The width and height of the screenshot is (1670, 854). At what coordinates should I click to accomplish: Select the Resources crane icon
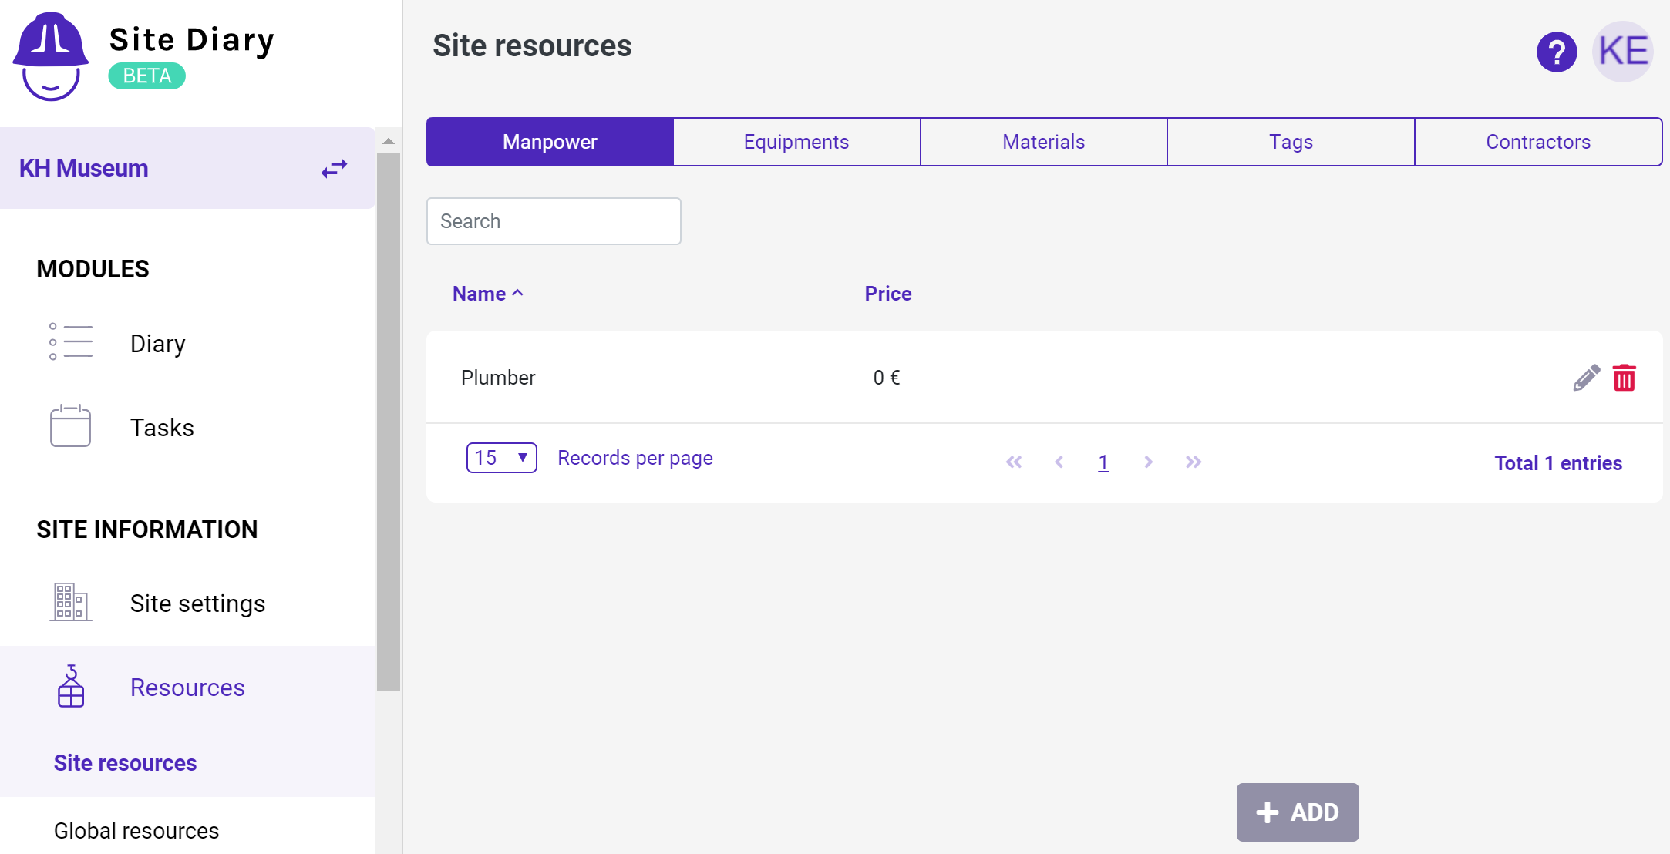[69, 687]
